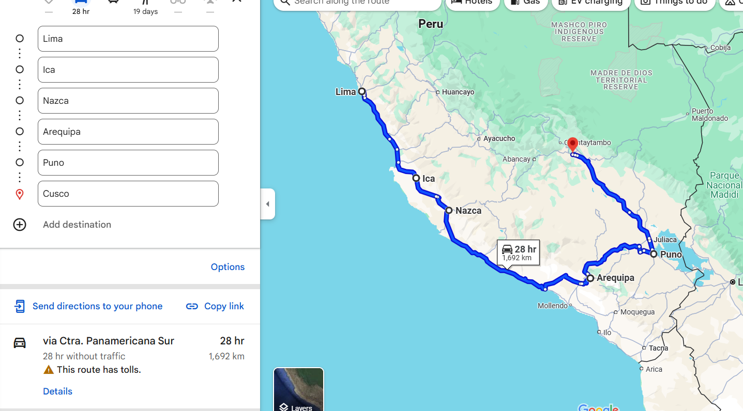Click the Puerto Maldonado label on the map

pyautogui.click(x=710, y=115)
